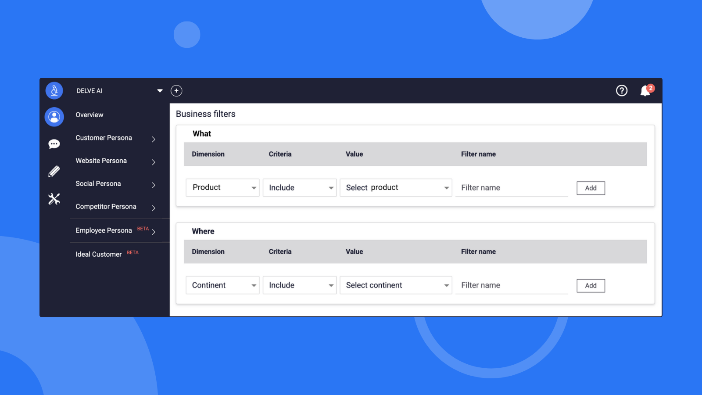Screen dimensions: 702x395
Task: Open the chat bubble sidebar icon
Action: point(54,144)
